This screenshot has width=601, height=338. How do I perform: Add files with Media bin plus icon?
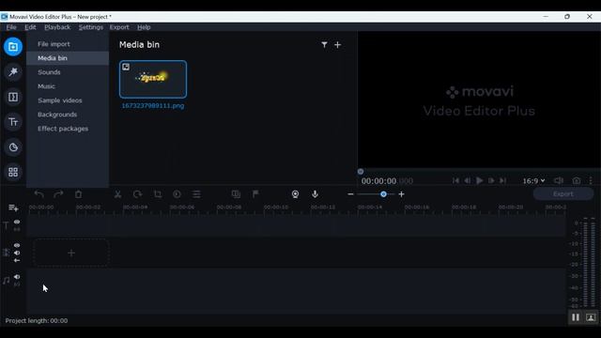337,45
